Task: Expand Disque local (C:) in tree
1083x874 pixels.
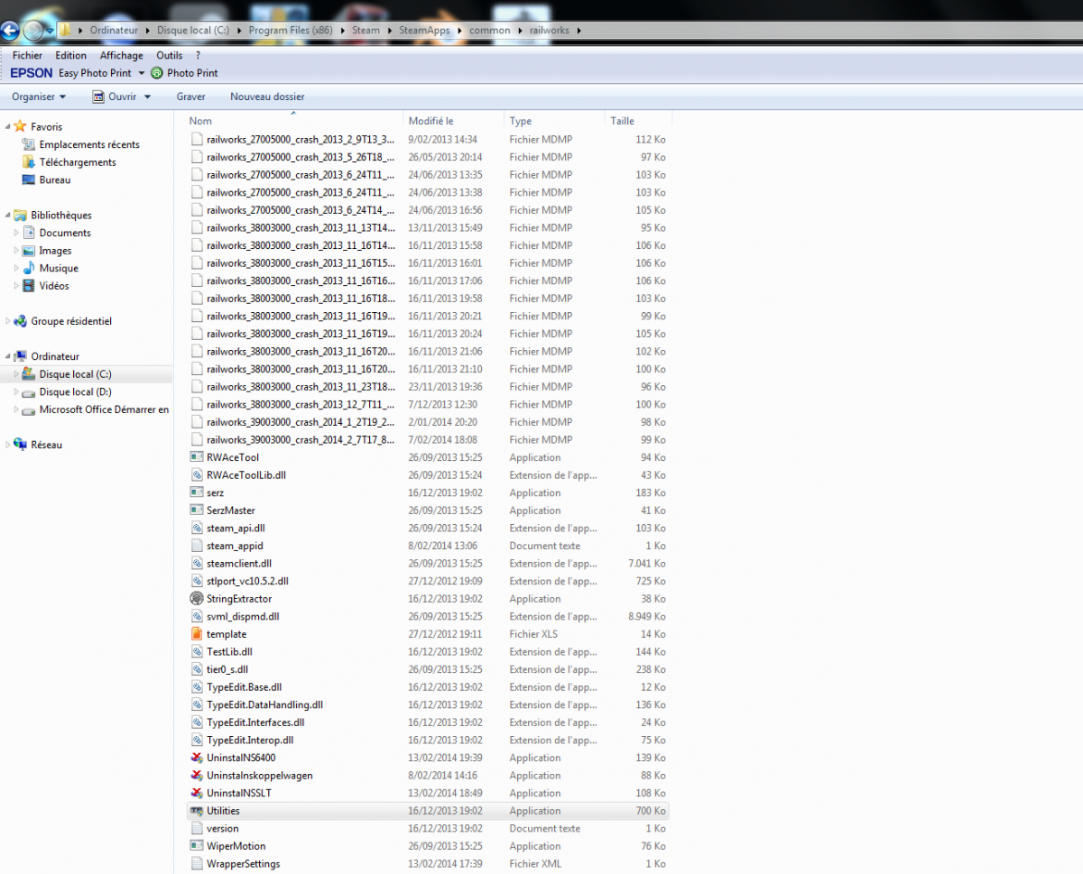Action: [16, 374]
